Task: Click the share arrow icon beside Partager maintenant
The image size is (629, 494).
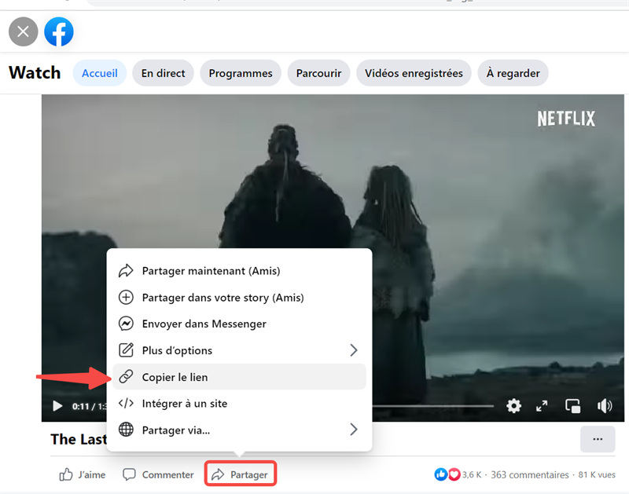Action: pyautogui.click(x=126, y=271)
